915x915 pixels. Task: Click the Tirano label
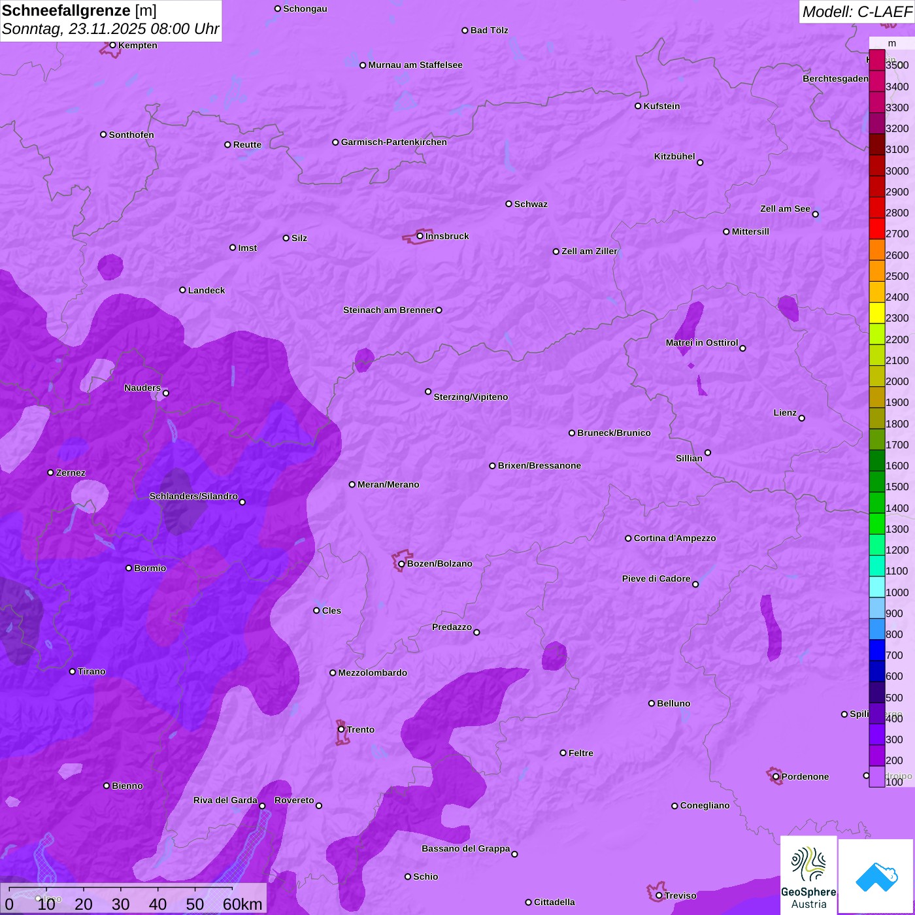pos(91,671)
